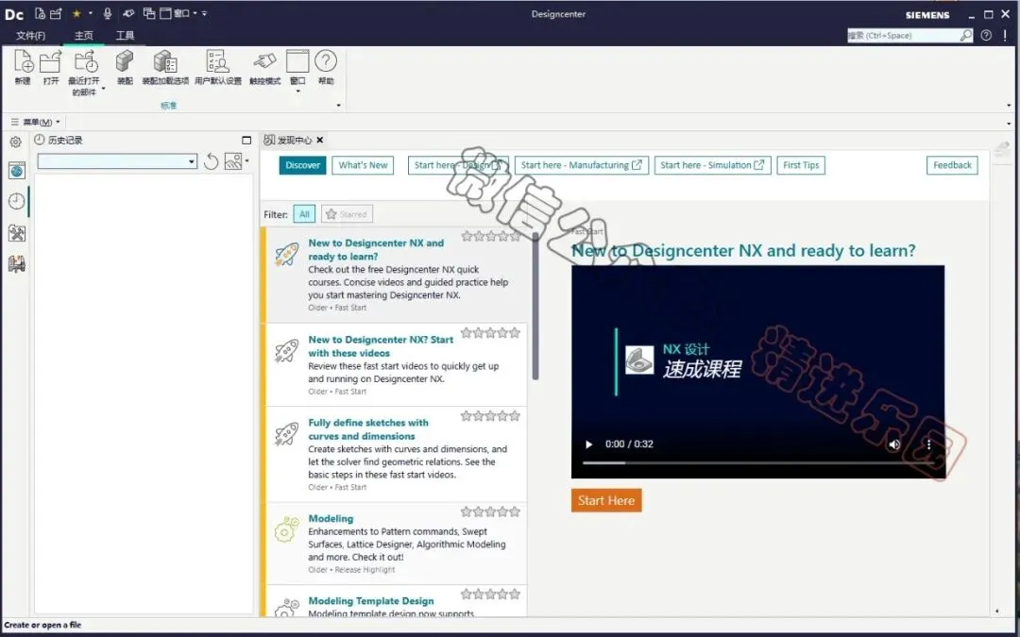Click the search magnifier icon
Image resolution: width=1020 pixels, height=637 pixels.
(966, 35)
